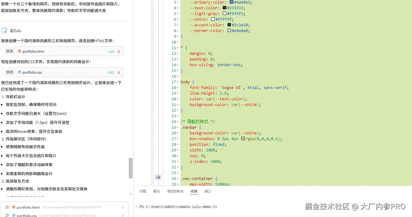Click HTML icon in bottom changed-files list
This screenshot has height=217, width=412.
point(13,207)
